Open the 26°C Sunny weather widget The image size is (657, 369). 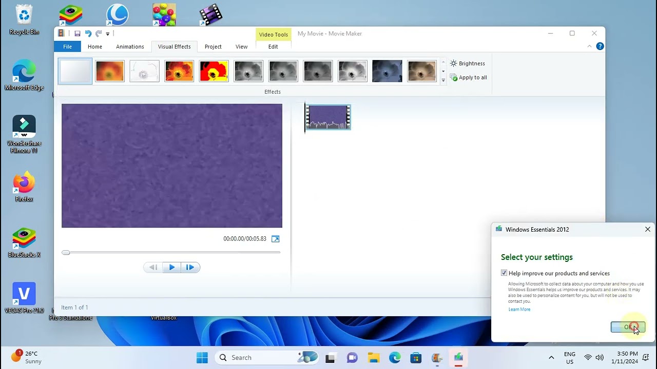click(x=27, y=358)
